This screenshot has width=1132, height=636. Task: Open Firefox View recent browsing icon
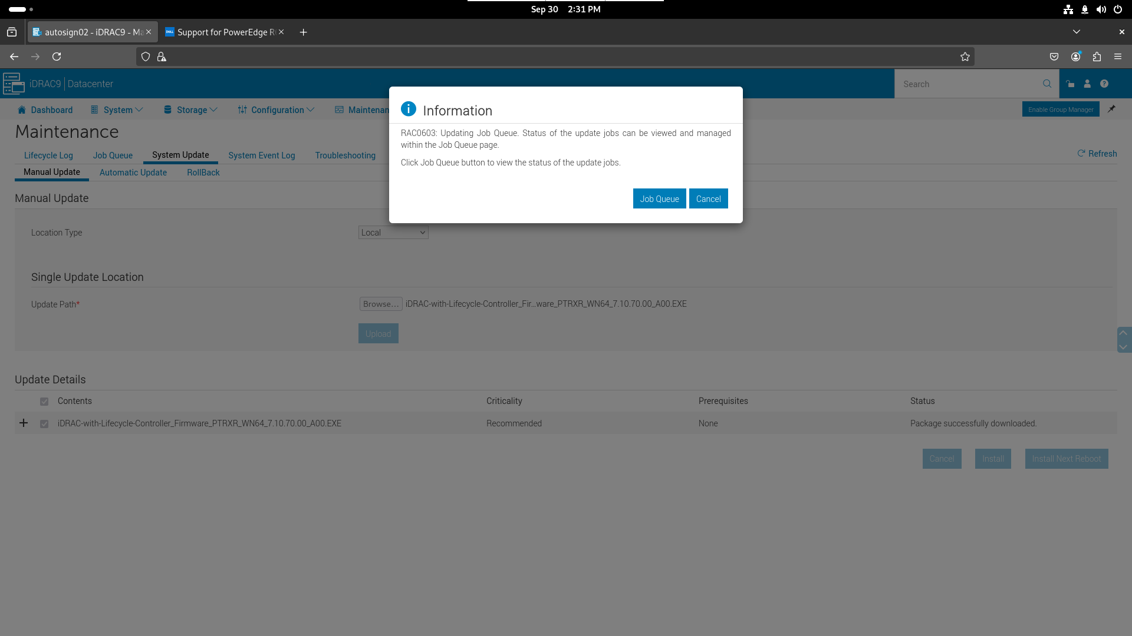[12, 32]
